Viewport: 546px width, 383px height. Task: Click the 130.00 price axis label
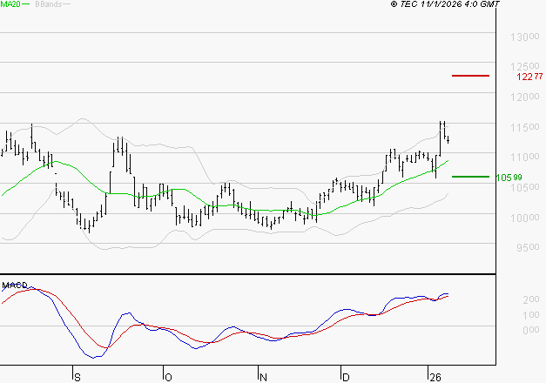click(x=525, y=37)
